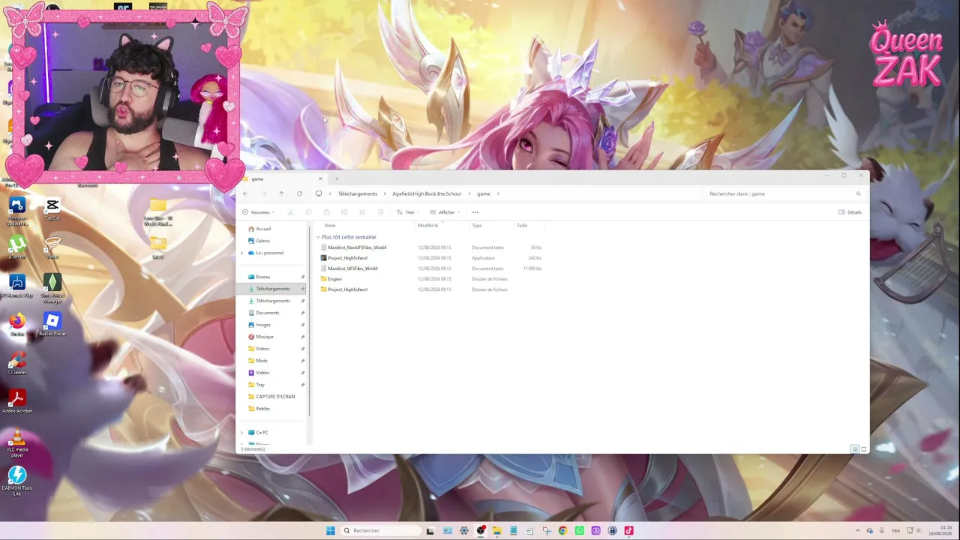Open the Trier sort dropdown
The height and width of the screenshot is (540, 960).
point(406,212)
